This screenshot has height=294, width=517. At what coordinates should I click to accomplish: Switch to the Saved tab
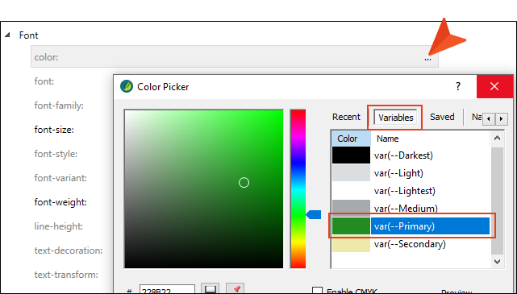442,117
